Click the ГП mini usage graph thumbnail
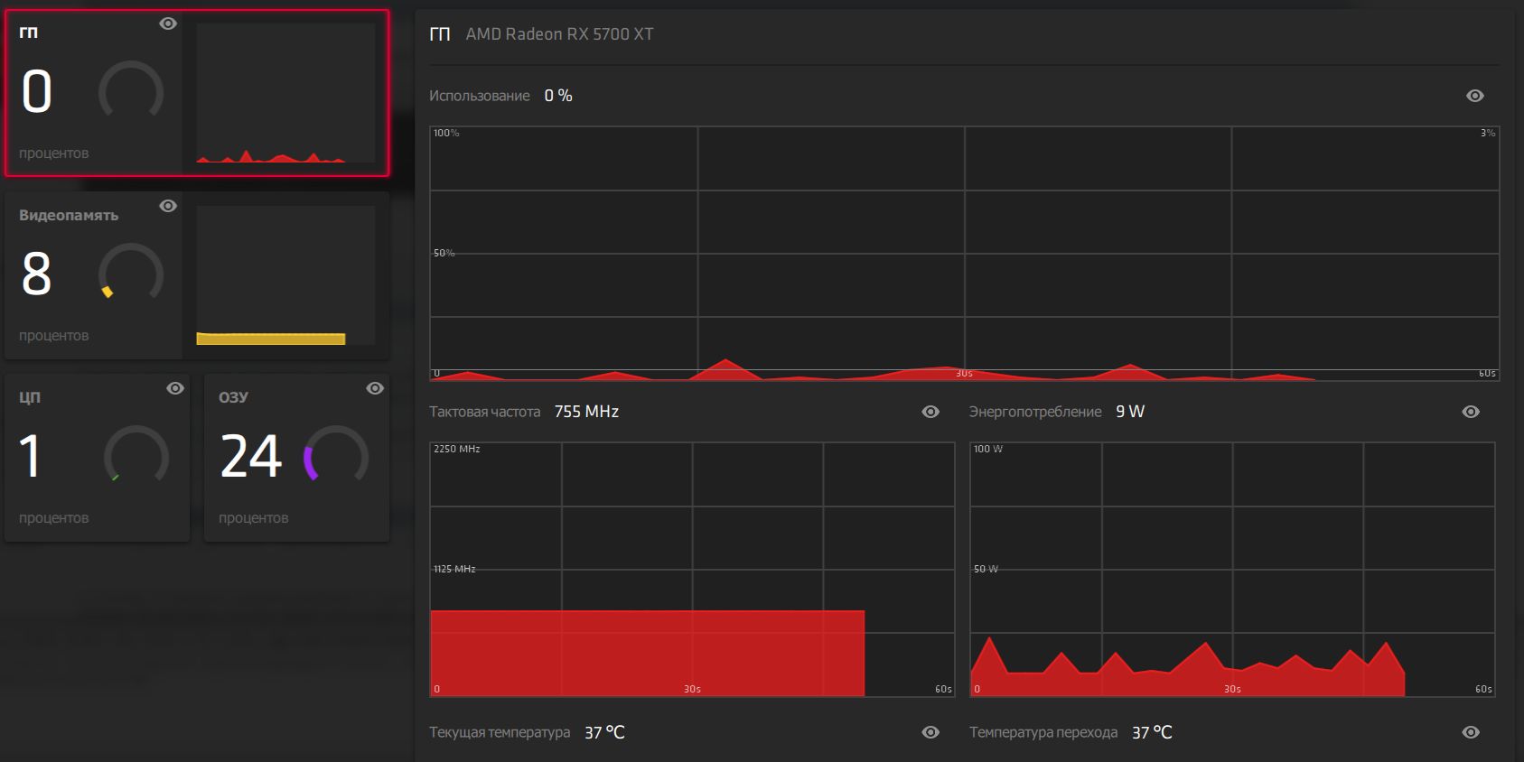Viewport: 1524px width, 762px height. pos(285,93)
